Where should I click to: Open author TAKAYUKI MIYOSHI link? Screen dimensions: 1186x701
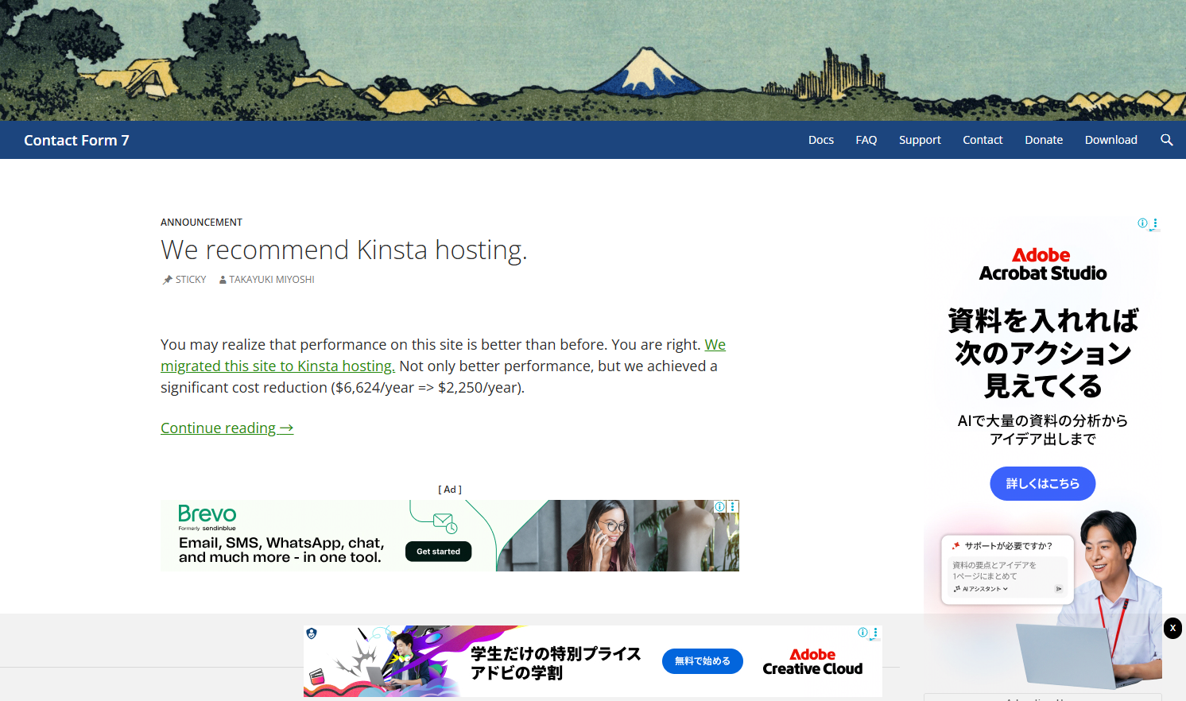(267, 280)
